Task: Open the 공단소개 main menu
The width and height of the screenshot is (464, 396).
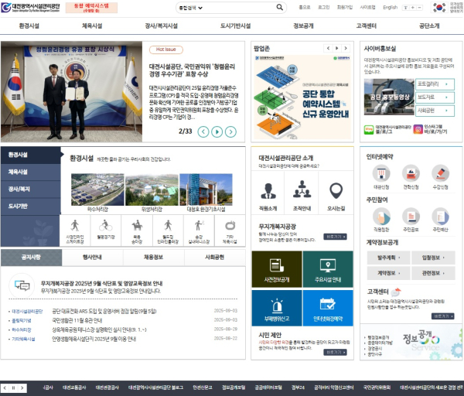Action: (429, 26)
